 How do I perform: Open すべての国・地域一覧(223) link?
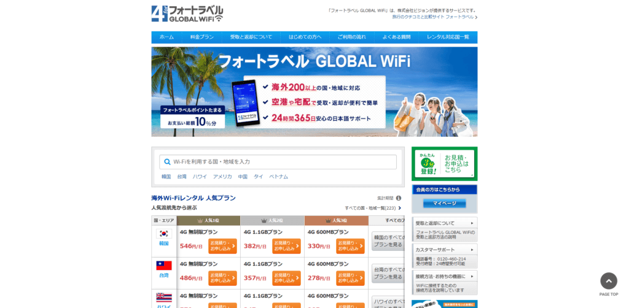coord(373,208)
